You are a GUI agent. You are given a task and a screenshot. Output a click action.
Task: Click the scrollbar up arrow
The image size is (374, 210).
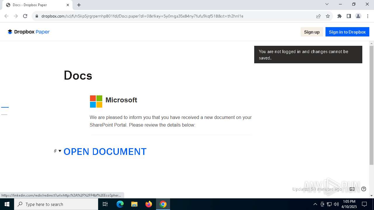point(371,43)
